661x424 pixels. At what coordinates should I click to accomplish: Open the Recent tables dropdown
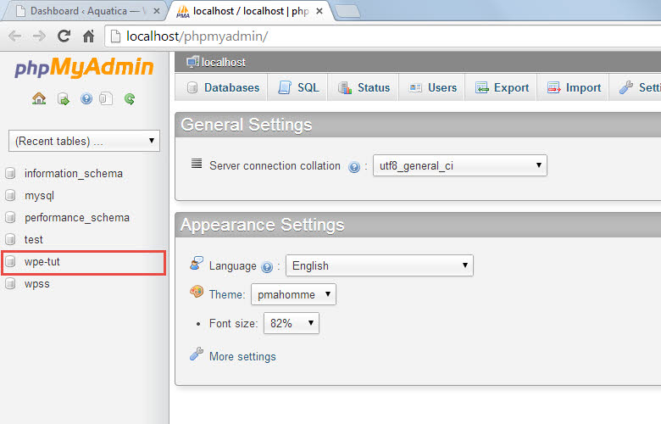pyautogui.click(x=84, y=141)
